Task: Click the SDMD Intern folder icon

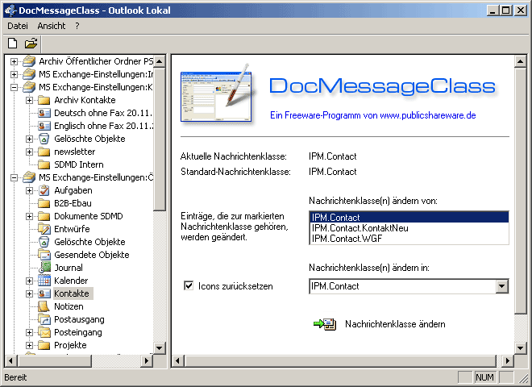Action: pyautogui.click(x=44, y=164)
